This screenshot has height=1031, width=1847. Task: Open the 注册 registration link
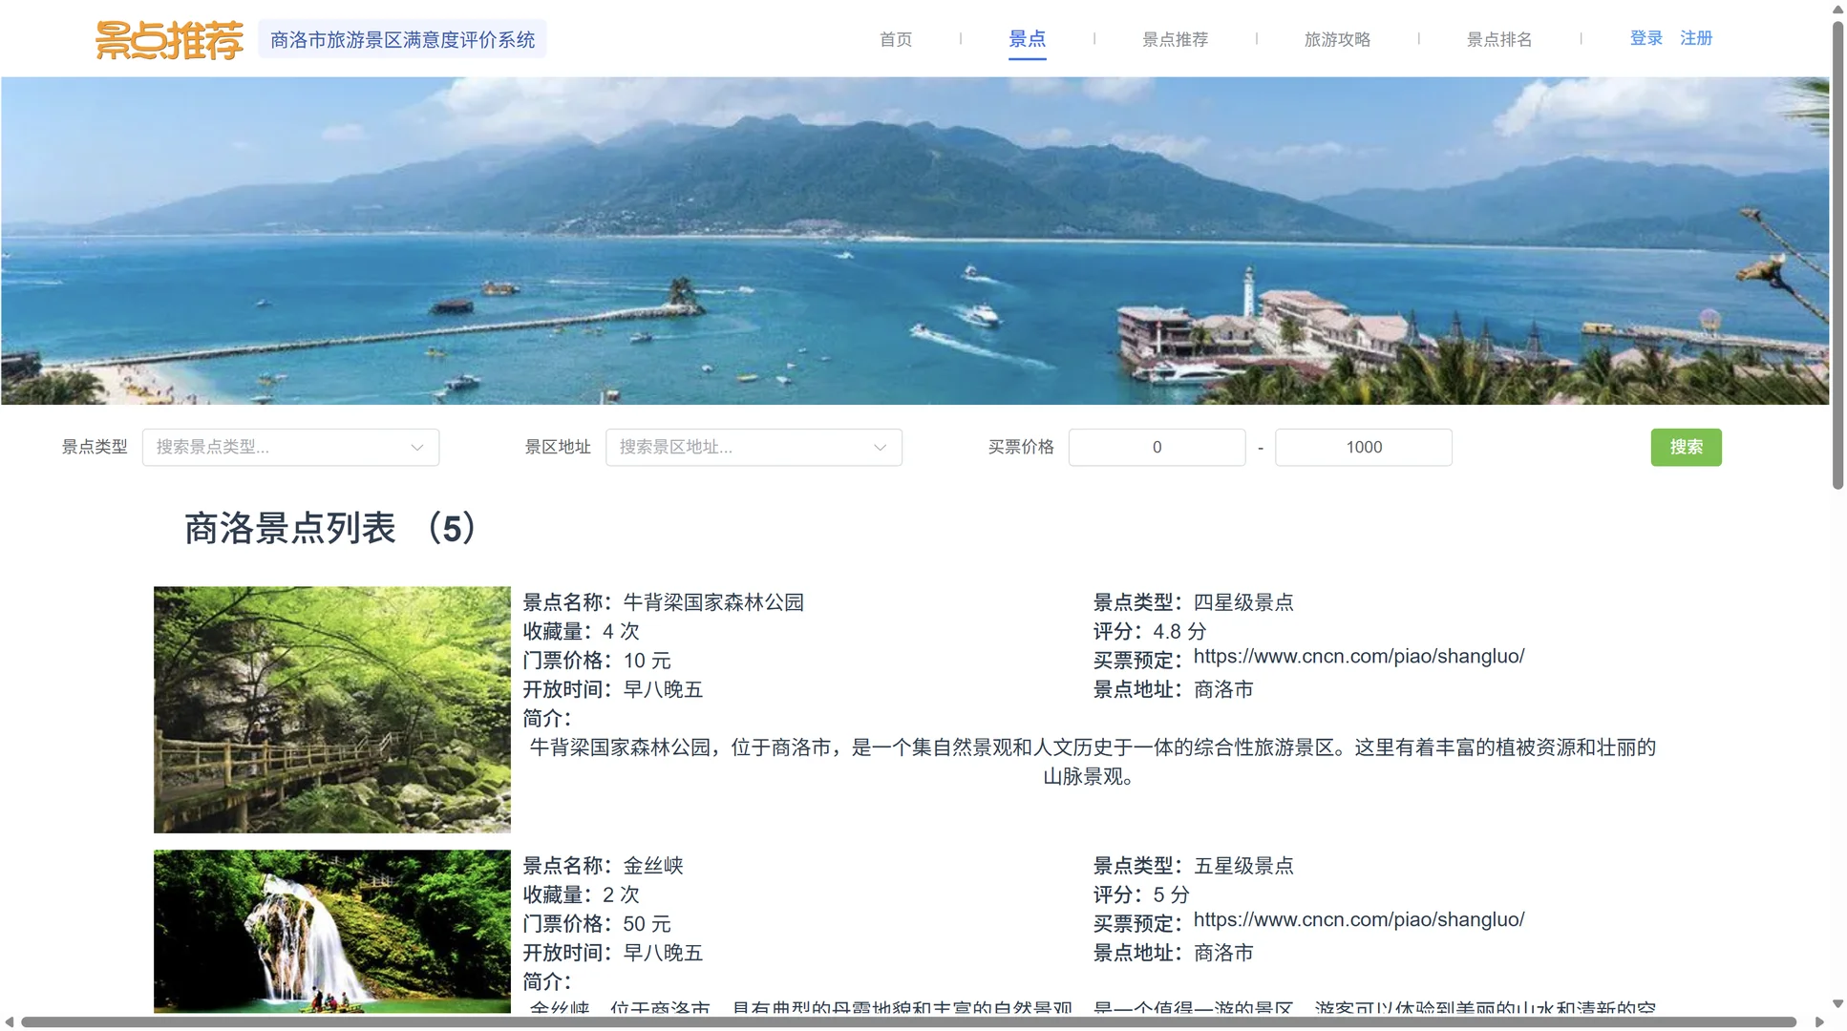1696,37
